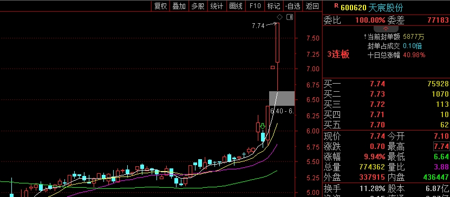Toggle the side panel icon above the chart
This screenshot has width=450, height=197.
pos(290,17)
